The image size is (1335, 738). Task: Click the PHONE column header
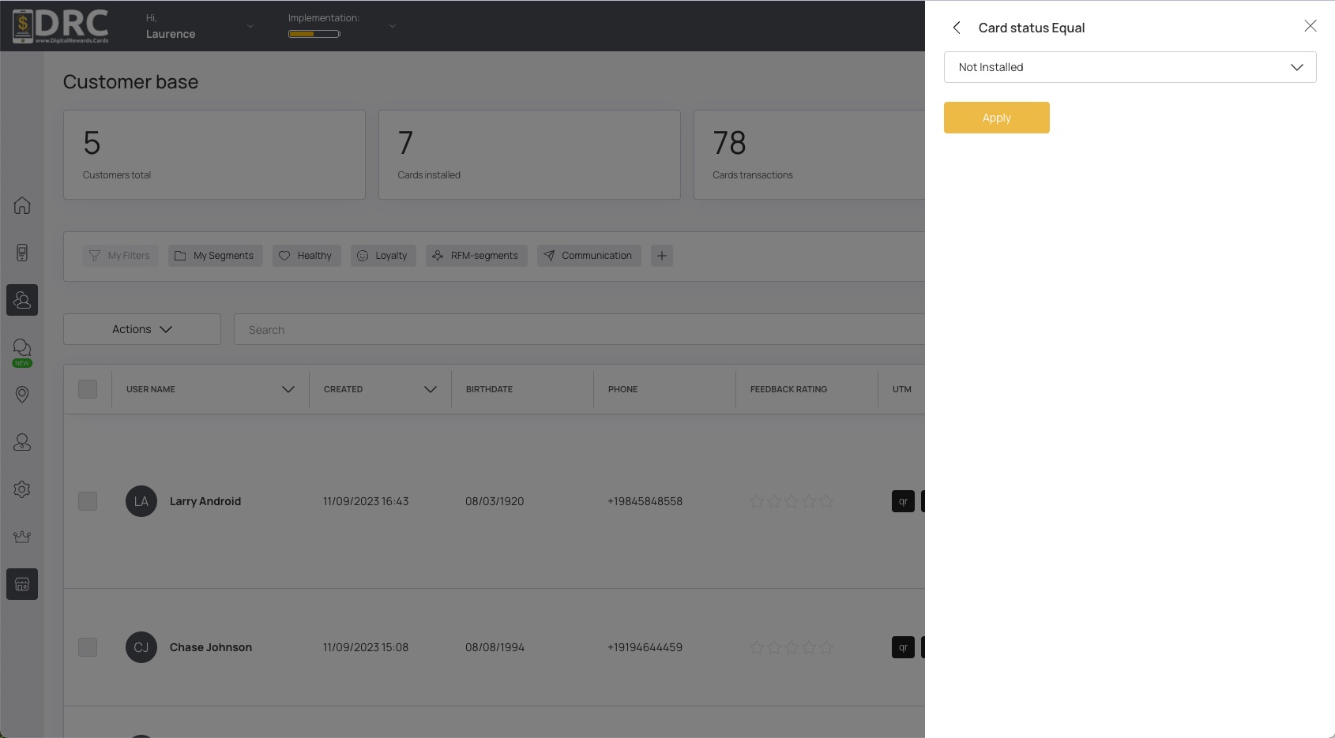click(622, 389)
